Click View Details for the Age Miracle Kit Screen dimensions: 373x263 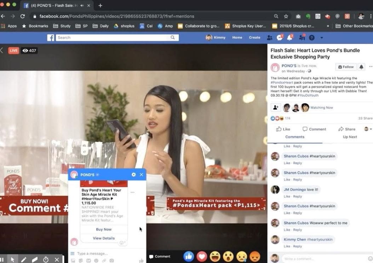click(x=104, y=238)
